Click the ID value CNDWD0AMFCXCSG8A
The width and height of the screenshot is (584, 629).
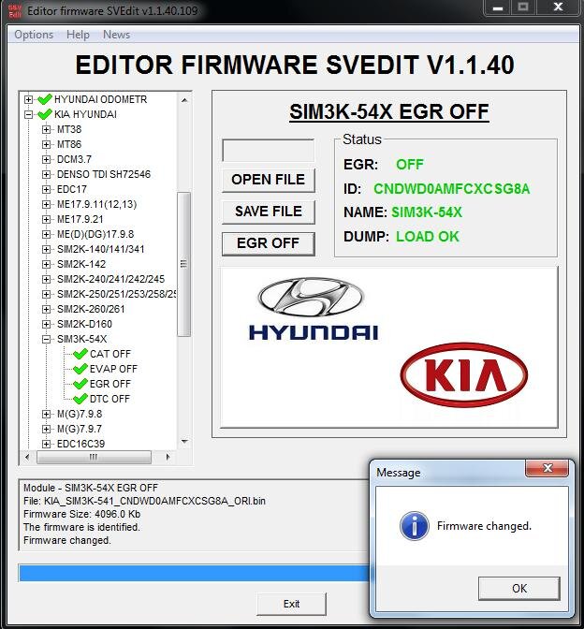[451, 188]
